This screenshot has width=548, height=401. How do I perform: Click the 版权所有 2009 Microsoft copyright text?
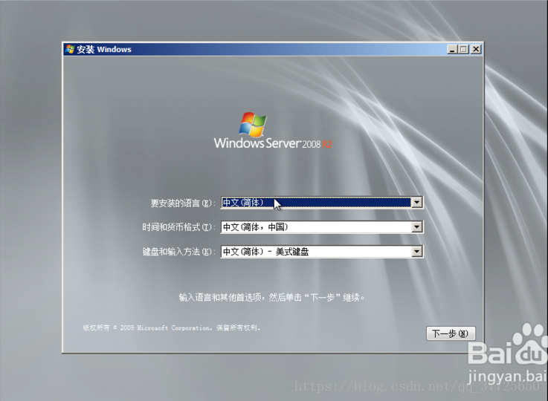tap(171, 327)
